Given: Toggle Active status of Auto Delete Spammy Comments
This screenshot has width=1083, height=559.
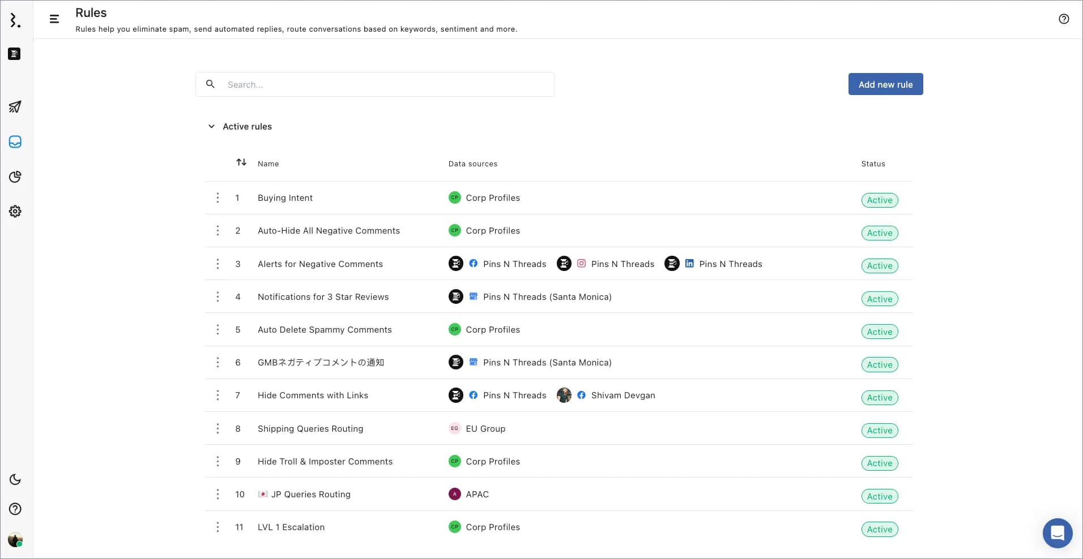Looking at the screenshot, I should pyautogui.click(x=879, y=332).
